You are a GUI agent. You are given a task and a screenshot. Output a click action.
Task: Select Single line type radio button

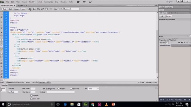pyautogui.click(x=47, y=89)
